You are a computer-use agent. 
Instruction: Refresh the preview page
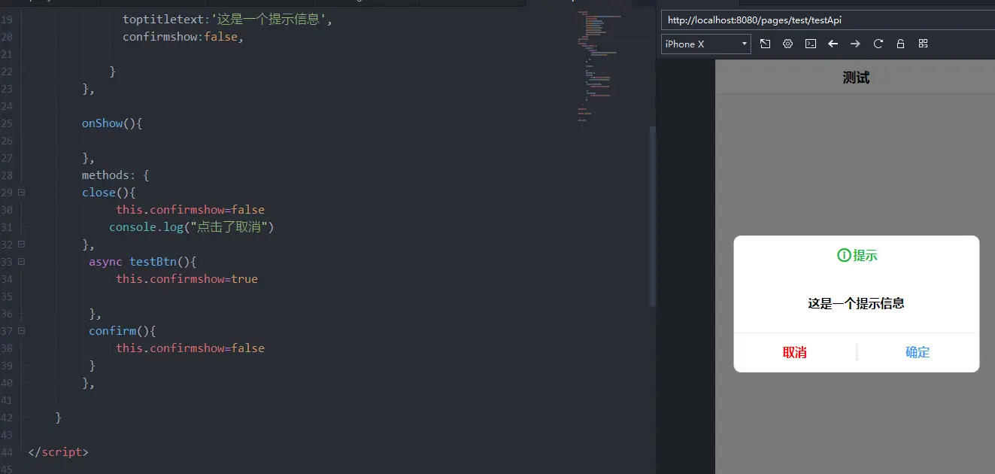878,44
